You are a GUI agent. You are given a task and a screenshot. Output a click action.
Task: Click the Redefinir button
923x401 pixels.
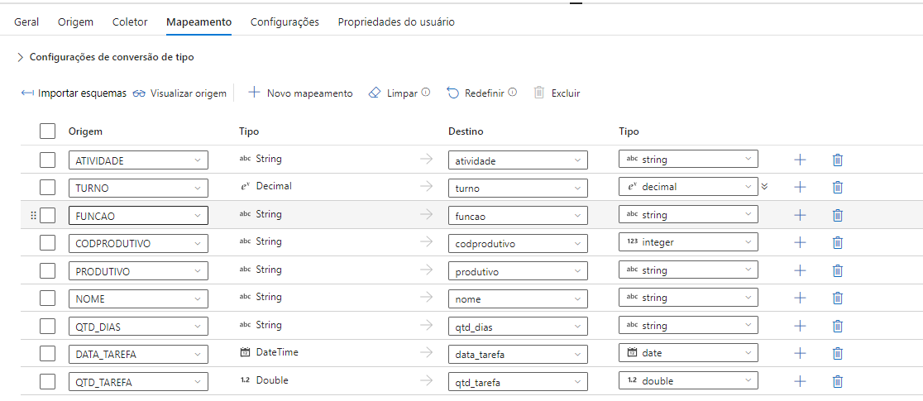(x=476, y=93)
